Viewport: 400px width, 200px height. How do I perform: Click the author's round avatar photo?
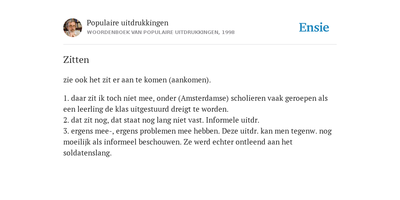(x=73, y=28)
